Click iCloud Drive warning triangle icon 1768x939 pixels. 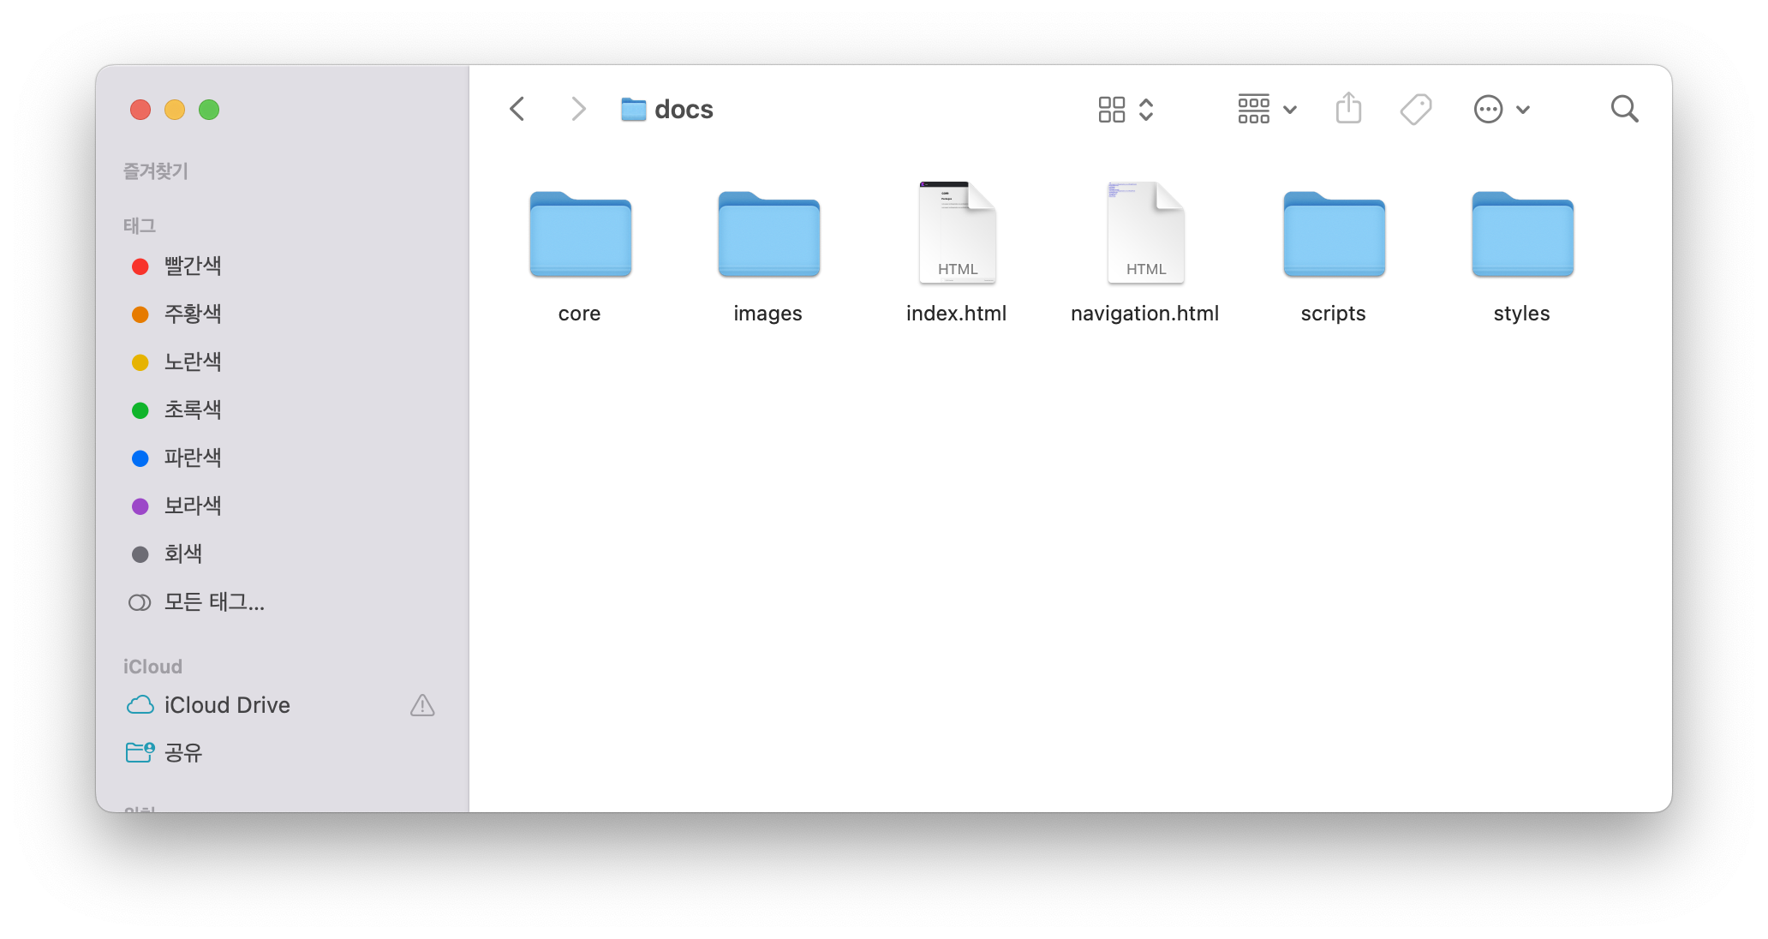coord(422,705)
